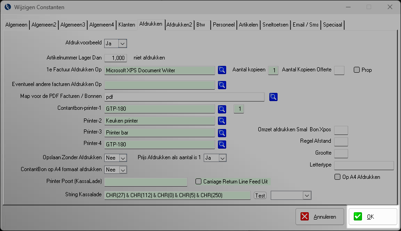Open the Afdrukvoorbeeld dropdown

coord(122,43)
